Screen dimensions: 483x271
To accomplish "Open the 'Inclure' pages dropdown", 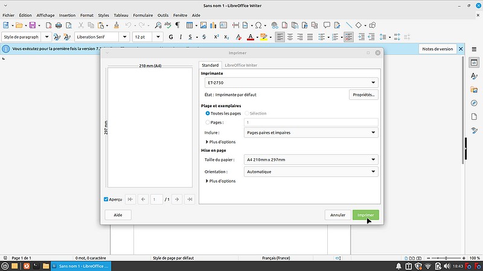I will coord(311,132).
